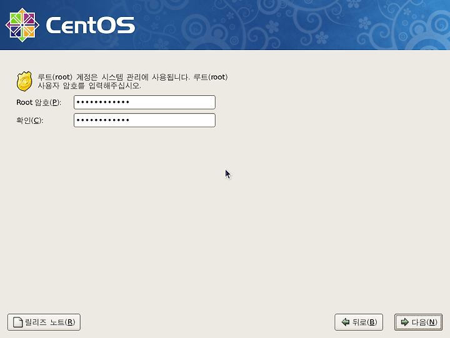
Task: Click the 확인 confirm password field
Action: tap(144, 120)
